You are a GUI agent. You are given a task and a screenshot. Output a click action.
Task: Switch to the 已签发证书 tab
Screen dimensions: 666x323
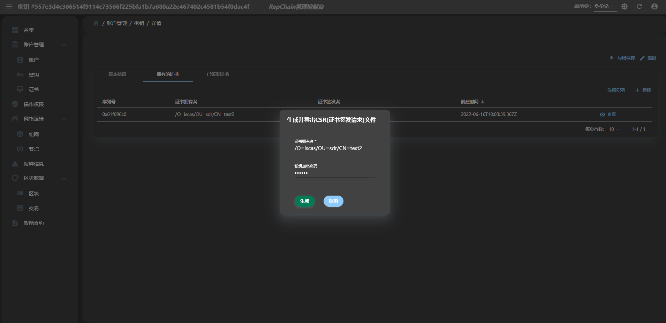click(x=218, y=74)
